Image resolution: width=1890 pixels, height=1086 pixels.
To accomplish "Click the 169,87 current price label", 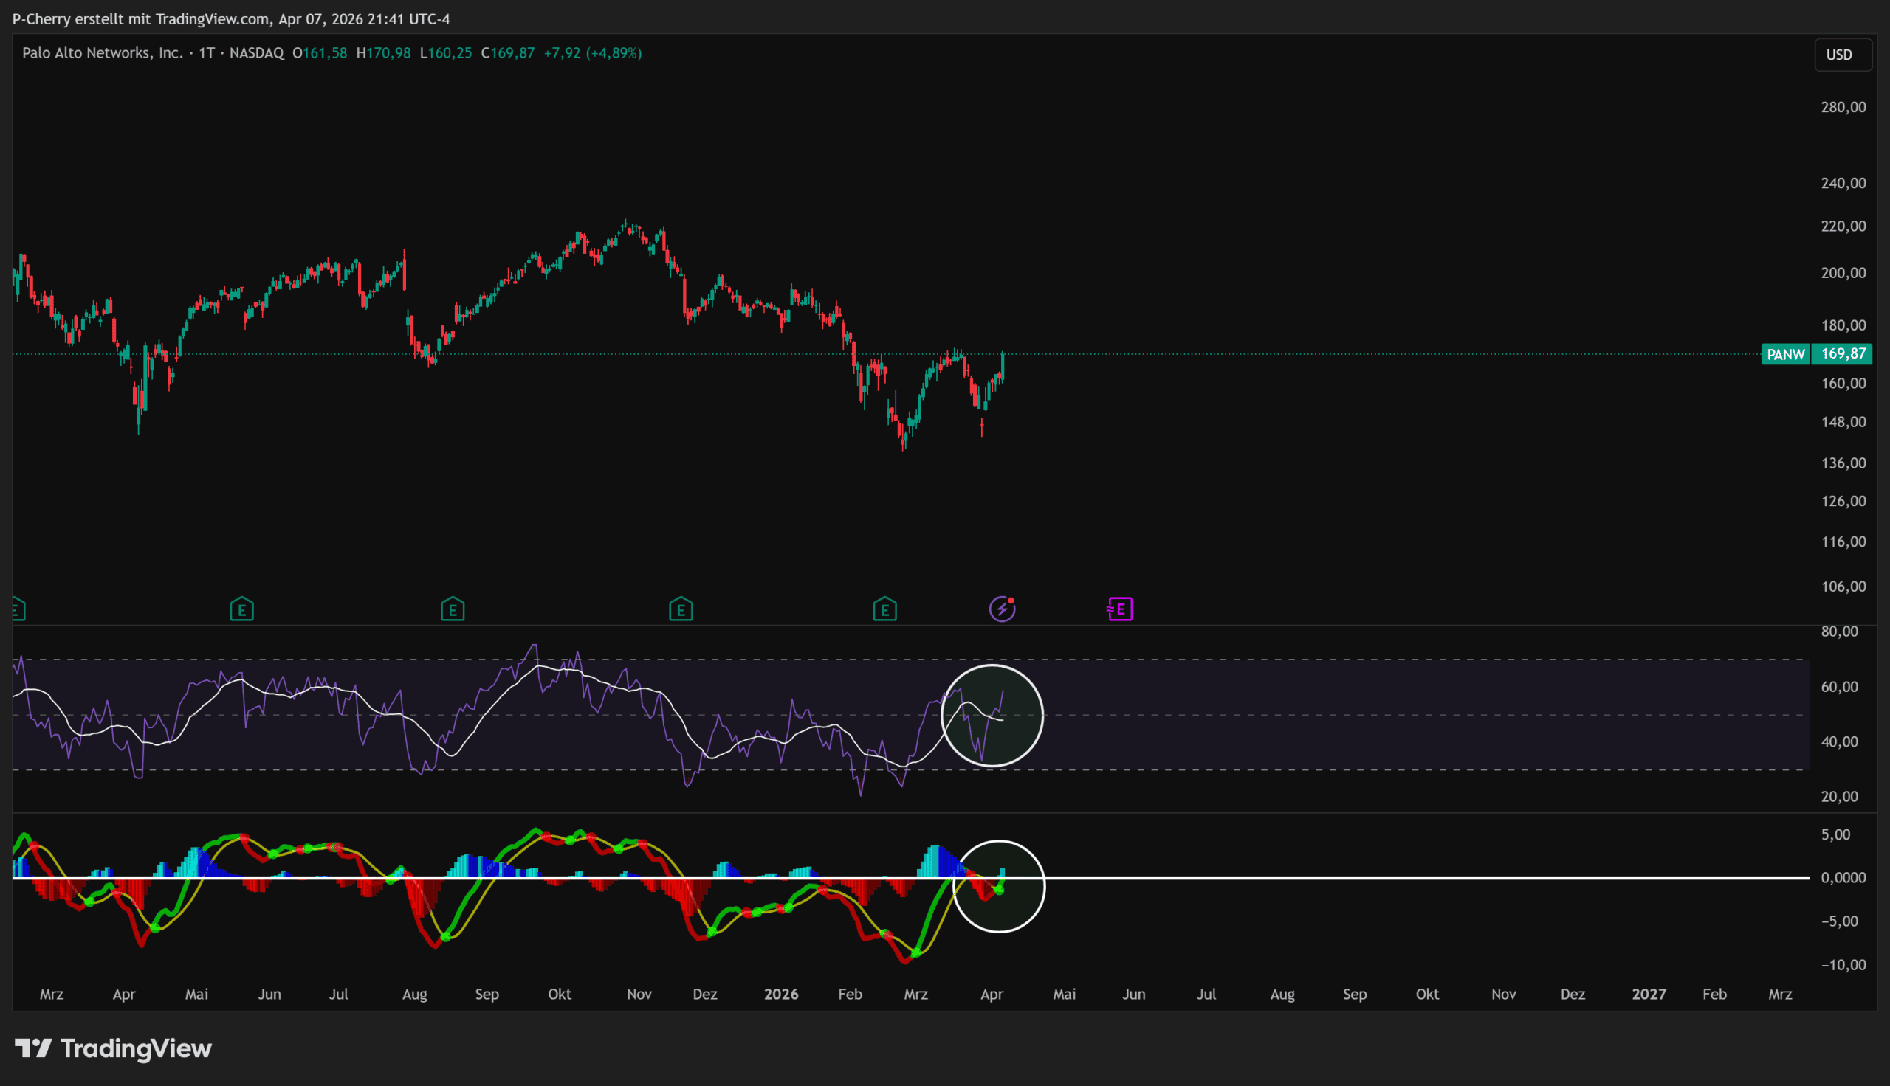I will 1842,353.
